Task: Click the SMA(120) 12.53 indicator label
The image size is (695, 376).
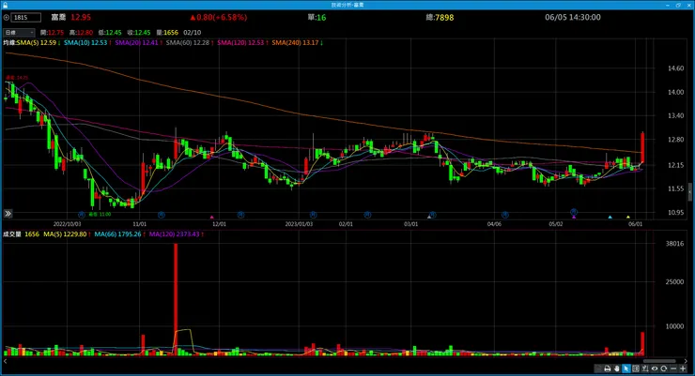Action: tap(242, 43)
